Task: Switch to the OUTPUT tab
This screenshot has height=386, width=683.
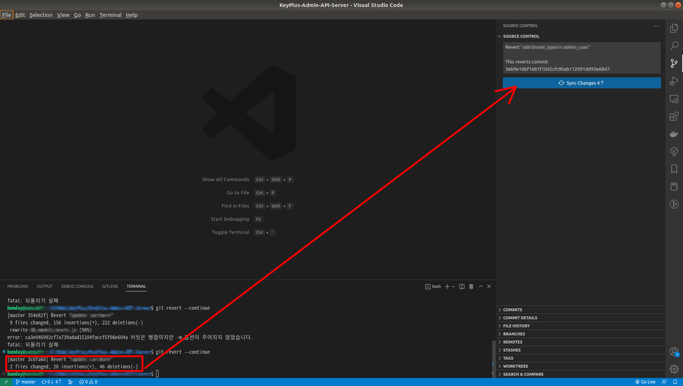Action: click(x=45, y=286)
